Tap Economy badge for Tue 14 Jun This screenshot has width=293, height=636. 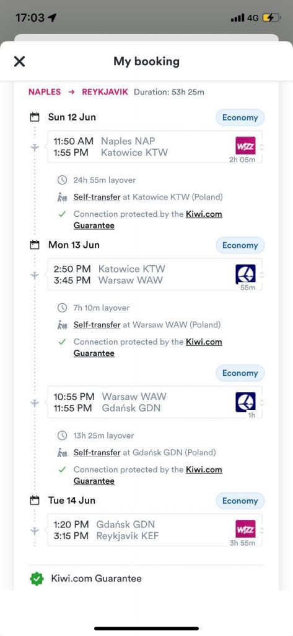pyautogui.click(x=240, y=501)
